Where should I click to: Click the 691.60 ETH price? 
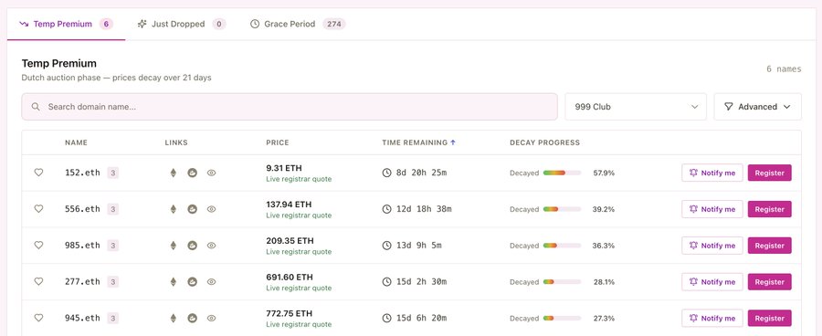pyautogui.click(x=290, y=278)
